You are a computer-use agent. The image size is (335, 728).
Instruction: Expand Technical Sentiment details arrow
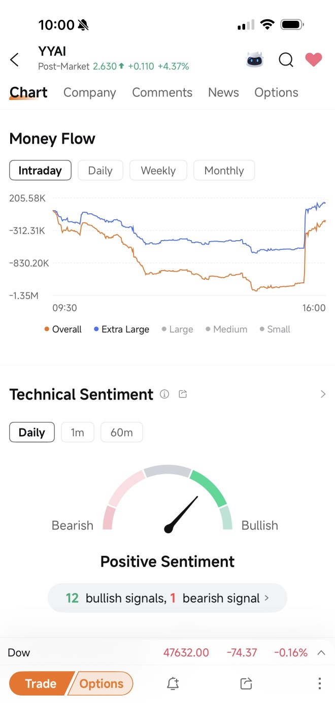[323, 394]
